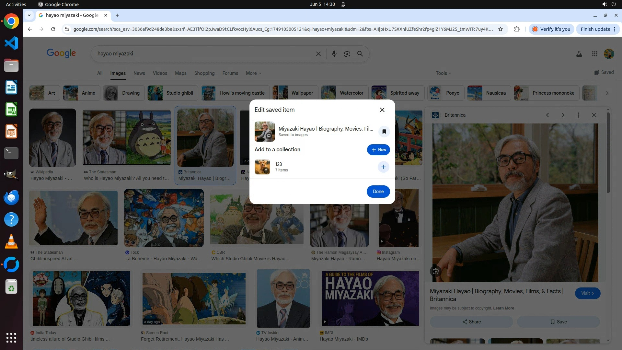Switch to the News tab
This screenshot has height=350, width=622.
139,73
